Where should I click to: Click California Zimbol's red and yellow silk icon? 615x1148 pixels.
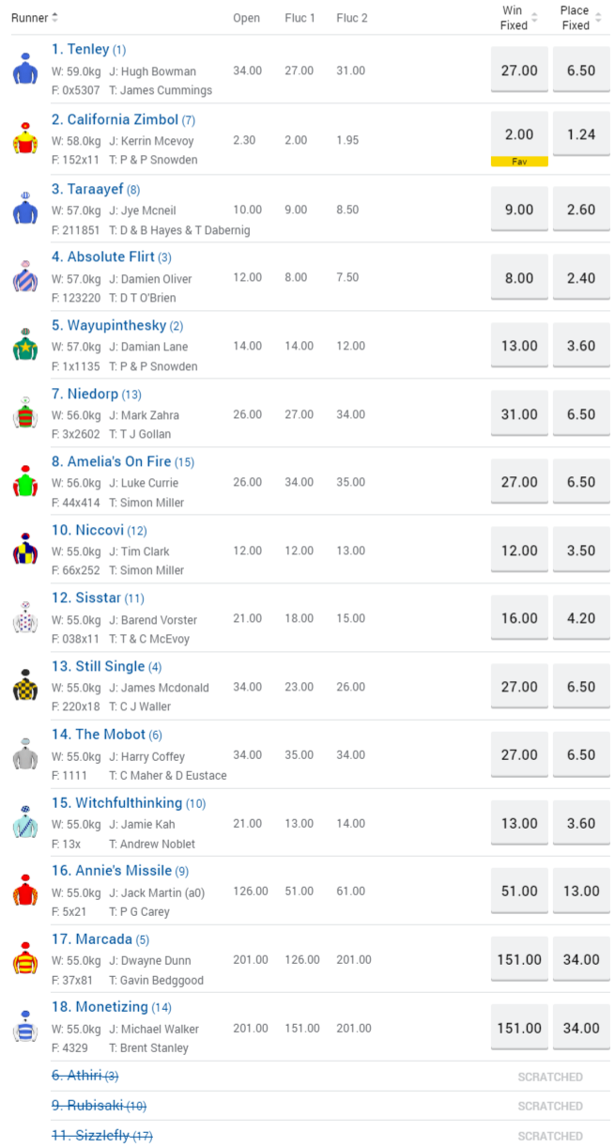pyautogui.click(x=25, y=139)
